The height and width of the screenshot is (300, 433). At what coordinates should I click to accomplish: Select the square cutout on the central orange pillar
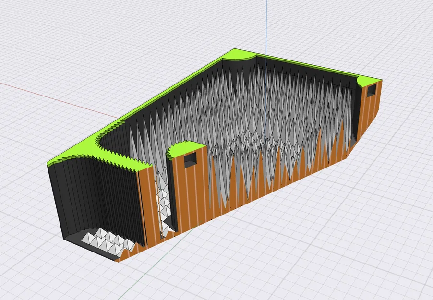coord(190,159)
